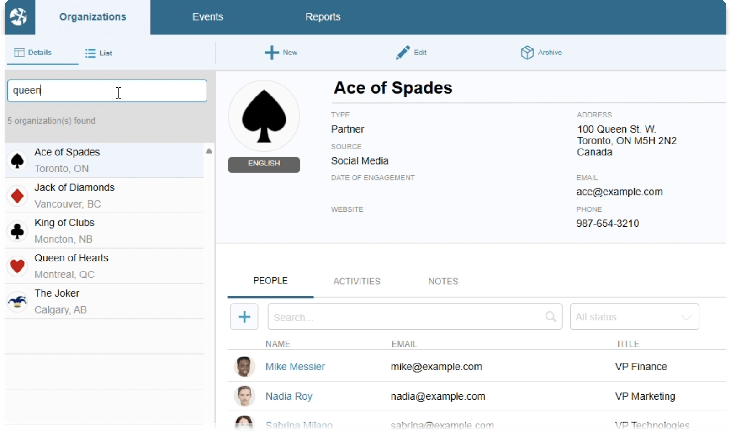
Task: Switch to List view
Action: coord(98,53)
